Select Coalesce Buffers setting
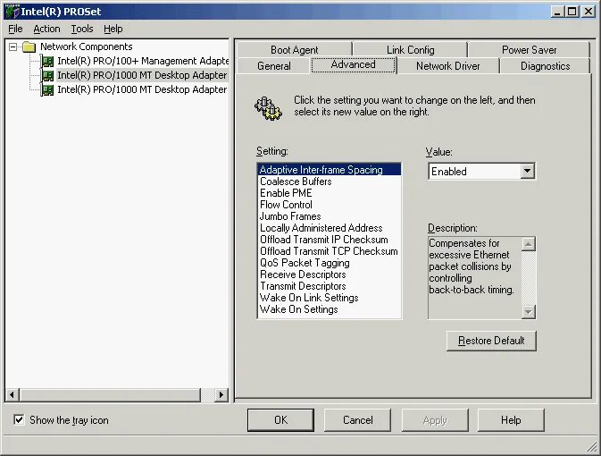 [x=330, y=182]
